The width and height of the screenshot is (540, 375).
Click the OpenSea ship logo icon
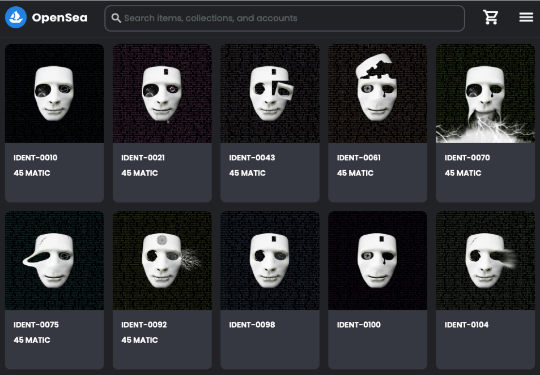click(x=16, y=18)
